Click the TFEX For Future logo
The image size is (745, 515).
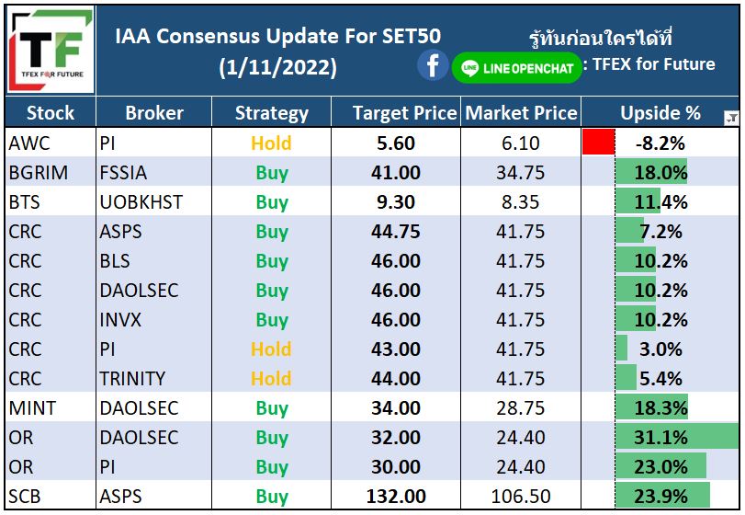51,50
